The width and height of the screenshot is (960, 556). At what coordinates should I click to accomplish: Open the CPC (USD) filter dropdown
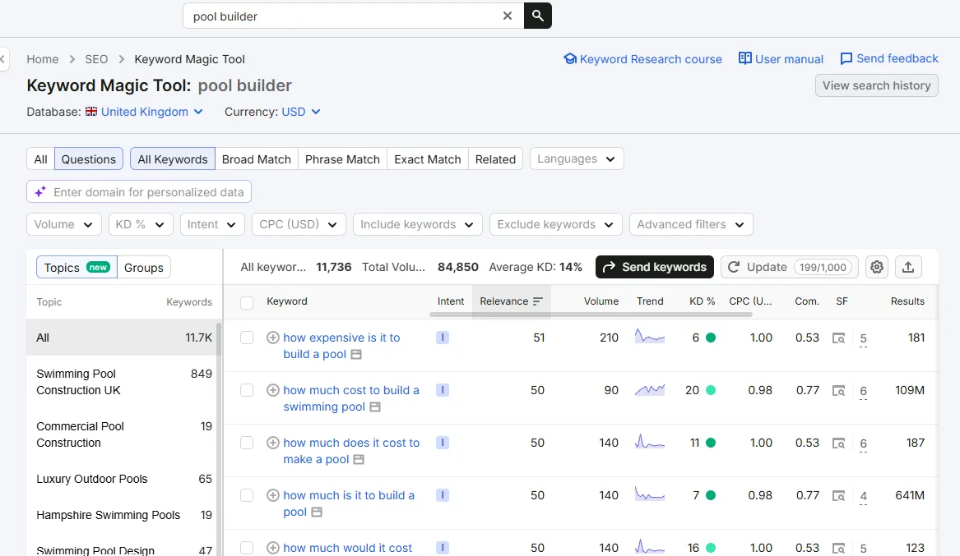[299, 224]
